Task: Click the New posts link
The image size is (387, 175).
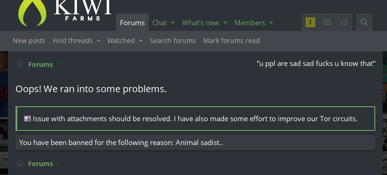Action: point(29,41)
